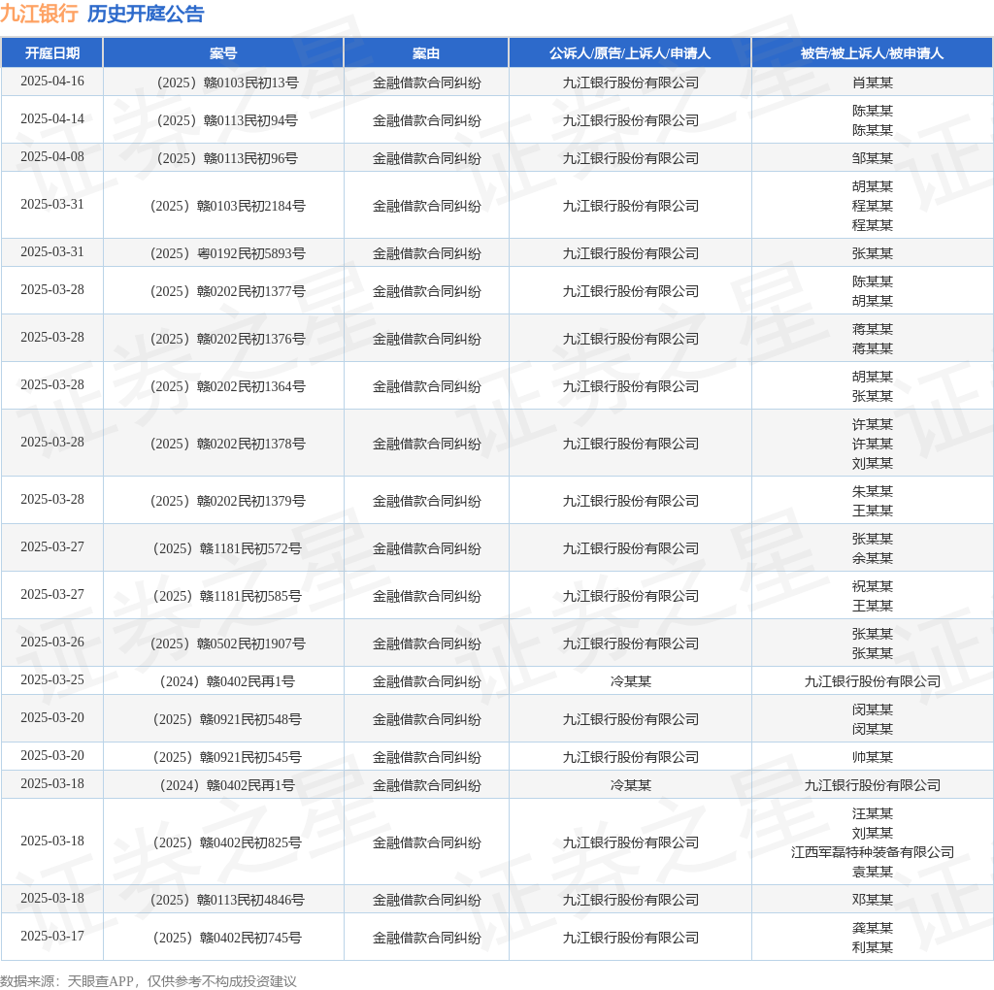Click plaintiff 冷某某 in 2025-03-25 row

[x=630, y=681]
